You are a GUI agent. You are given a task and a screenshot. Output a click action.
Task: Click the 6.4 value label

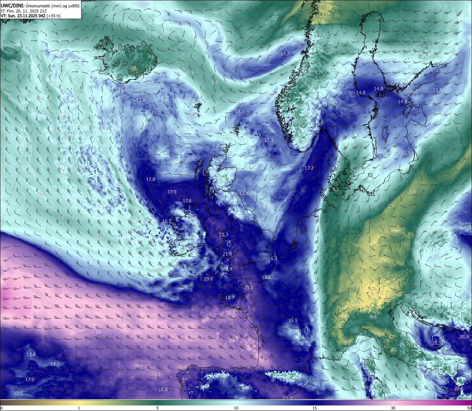[x=373, y=317]
